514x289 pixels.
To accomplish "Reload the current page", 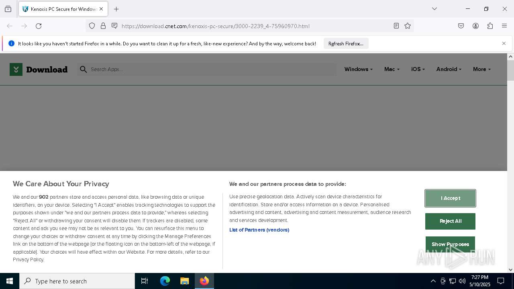I will pyautogui.click(x=39, y=26).
